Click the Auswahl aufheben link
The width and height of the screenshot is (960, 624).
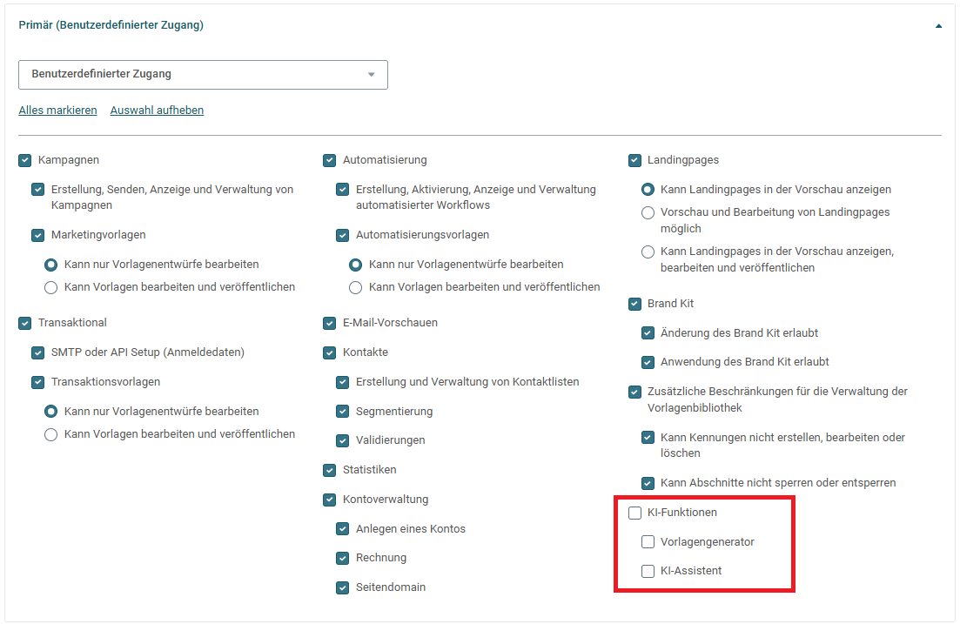point(157,111)
